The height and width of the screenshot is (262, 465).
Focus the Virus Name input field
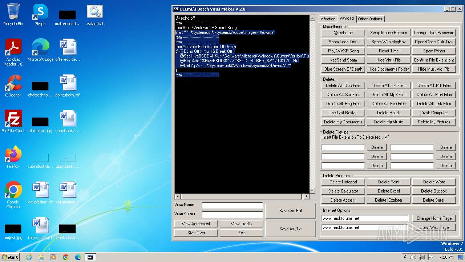tap(232, 206)
